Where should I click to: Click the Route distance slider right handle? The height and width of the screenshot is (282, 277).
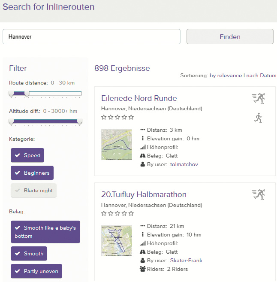[x=27, y=94]
